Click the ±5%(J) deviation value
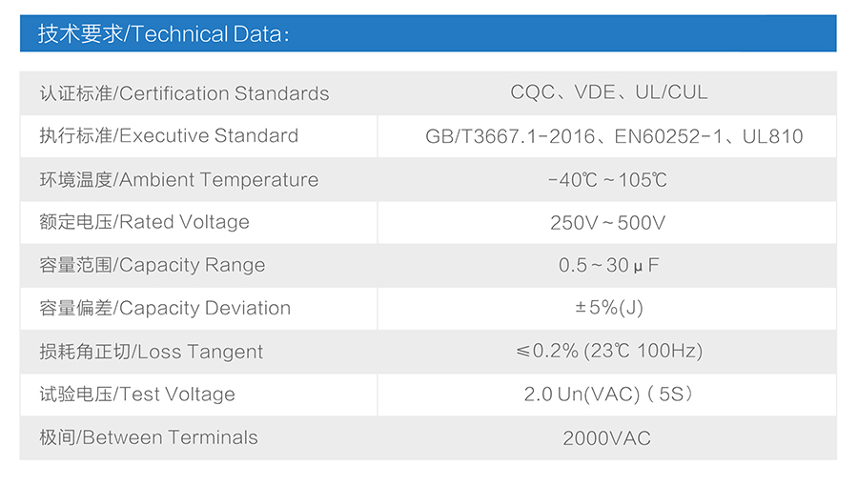Image resolution: width=858 pixels, height=486 pixels. point(608,307)
